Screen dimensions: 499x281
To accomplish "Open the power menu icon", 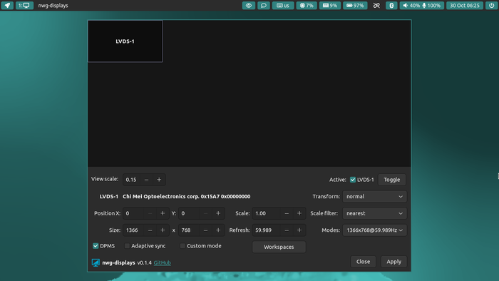I will click(x=492, y=6).
